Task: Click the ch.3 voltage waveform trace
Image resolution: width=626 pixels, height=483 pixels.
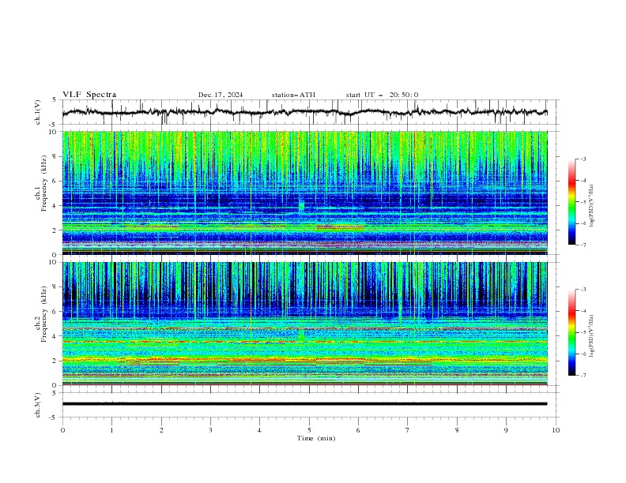Action: click(304, 404)
